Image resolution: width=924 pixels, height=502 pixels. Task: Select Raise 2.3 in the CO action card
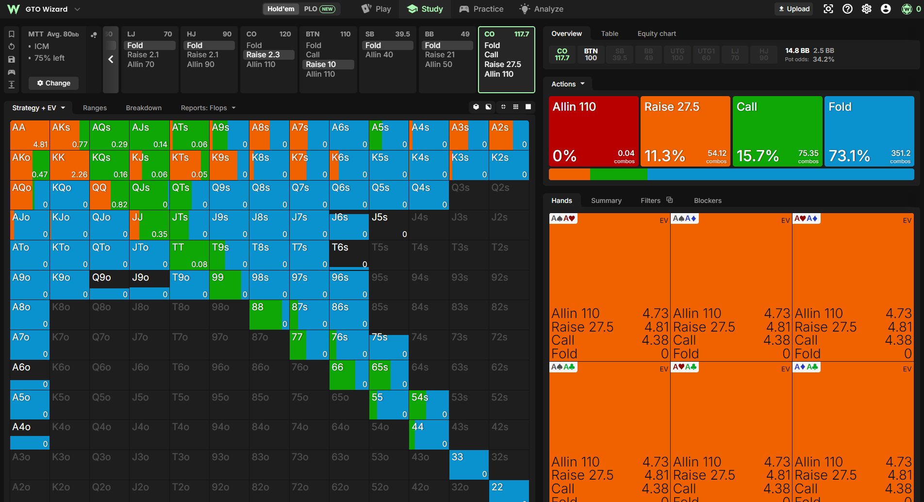tap(269, 55)
